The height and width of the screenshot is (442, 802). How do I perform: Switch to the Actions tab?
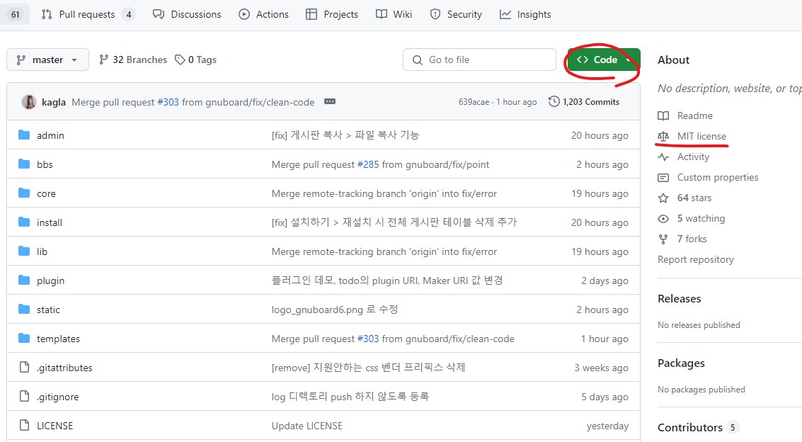[x=263, y=14]
